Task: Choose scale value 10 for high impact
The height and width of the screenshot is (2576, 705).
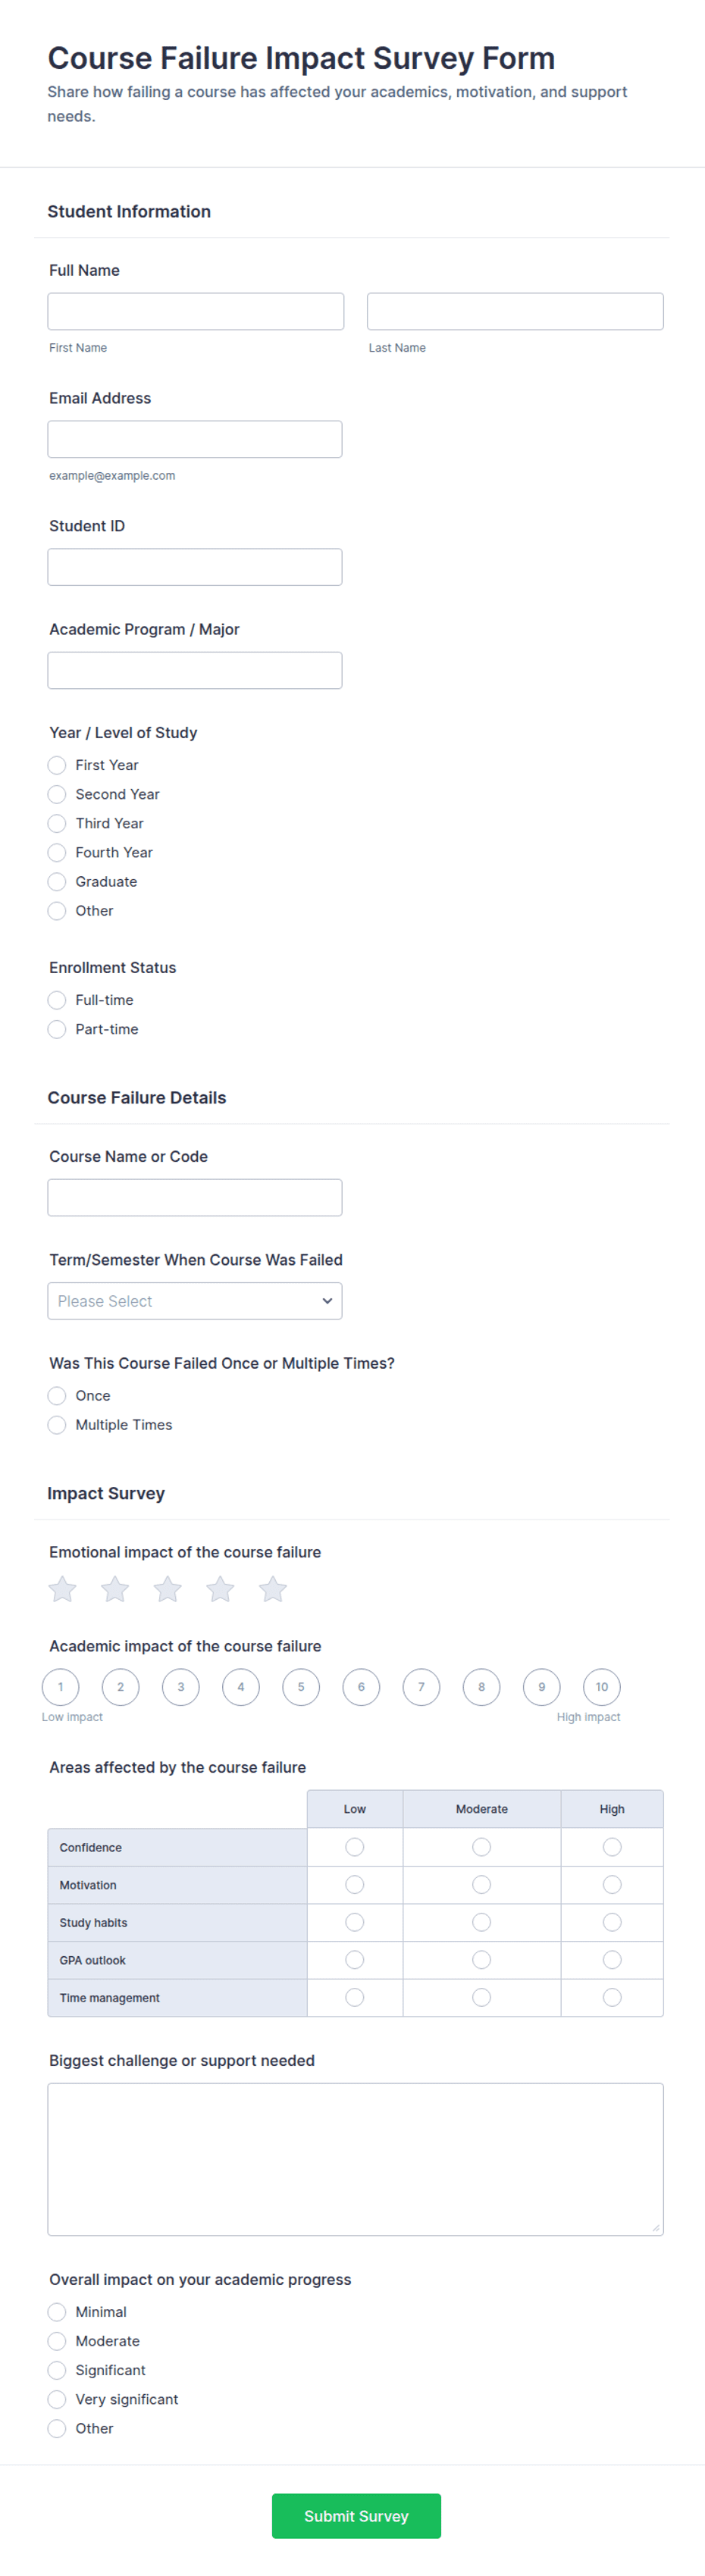Action: [602, 1687]
